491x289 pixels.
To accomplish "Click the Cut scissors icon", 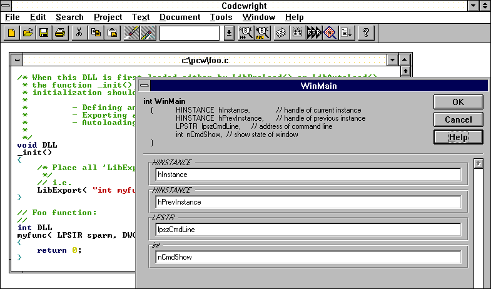I will click(79, 33).
